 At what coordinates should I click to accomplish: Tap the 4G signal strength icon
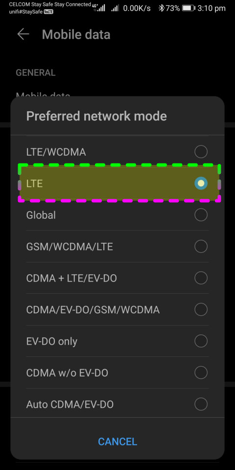click(99, 7)
